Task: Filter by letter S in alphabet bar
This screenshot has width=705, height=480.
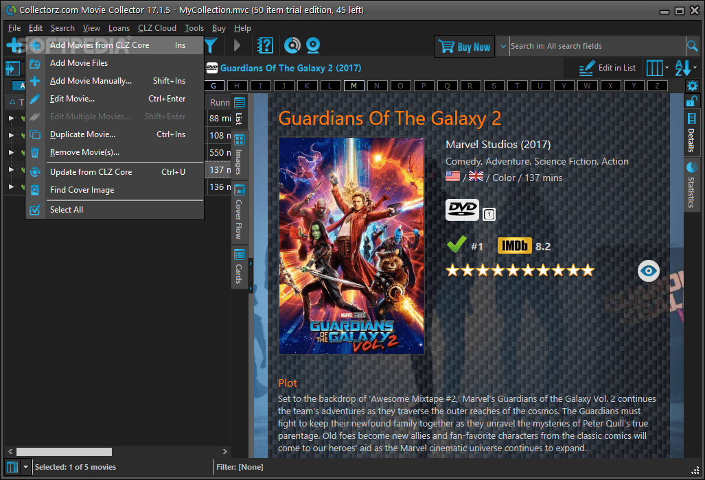Action: point(494,86)
